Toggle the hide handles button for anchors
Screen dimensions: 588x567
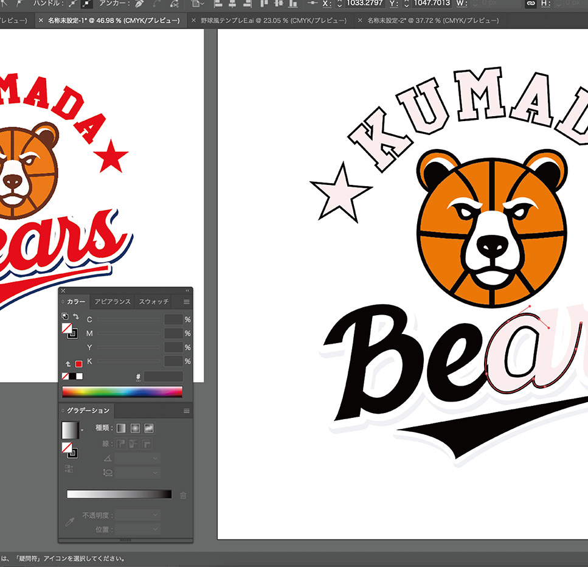tap(86, 4)
